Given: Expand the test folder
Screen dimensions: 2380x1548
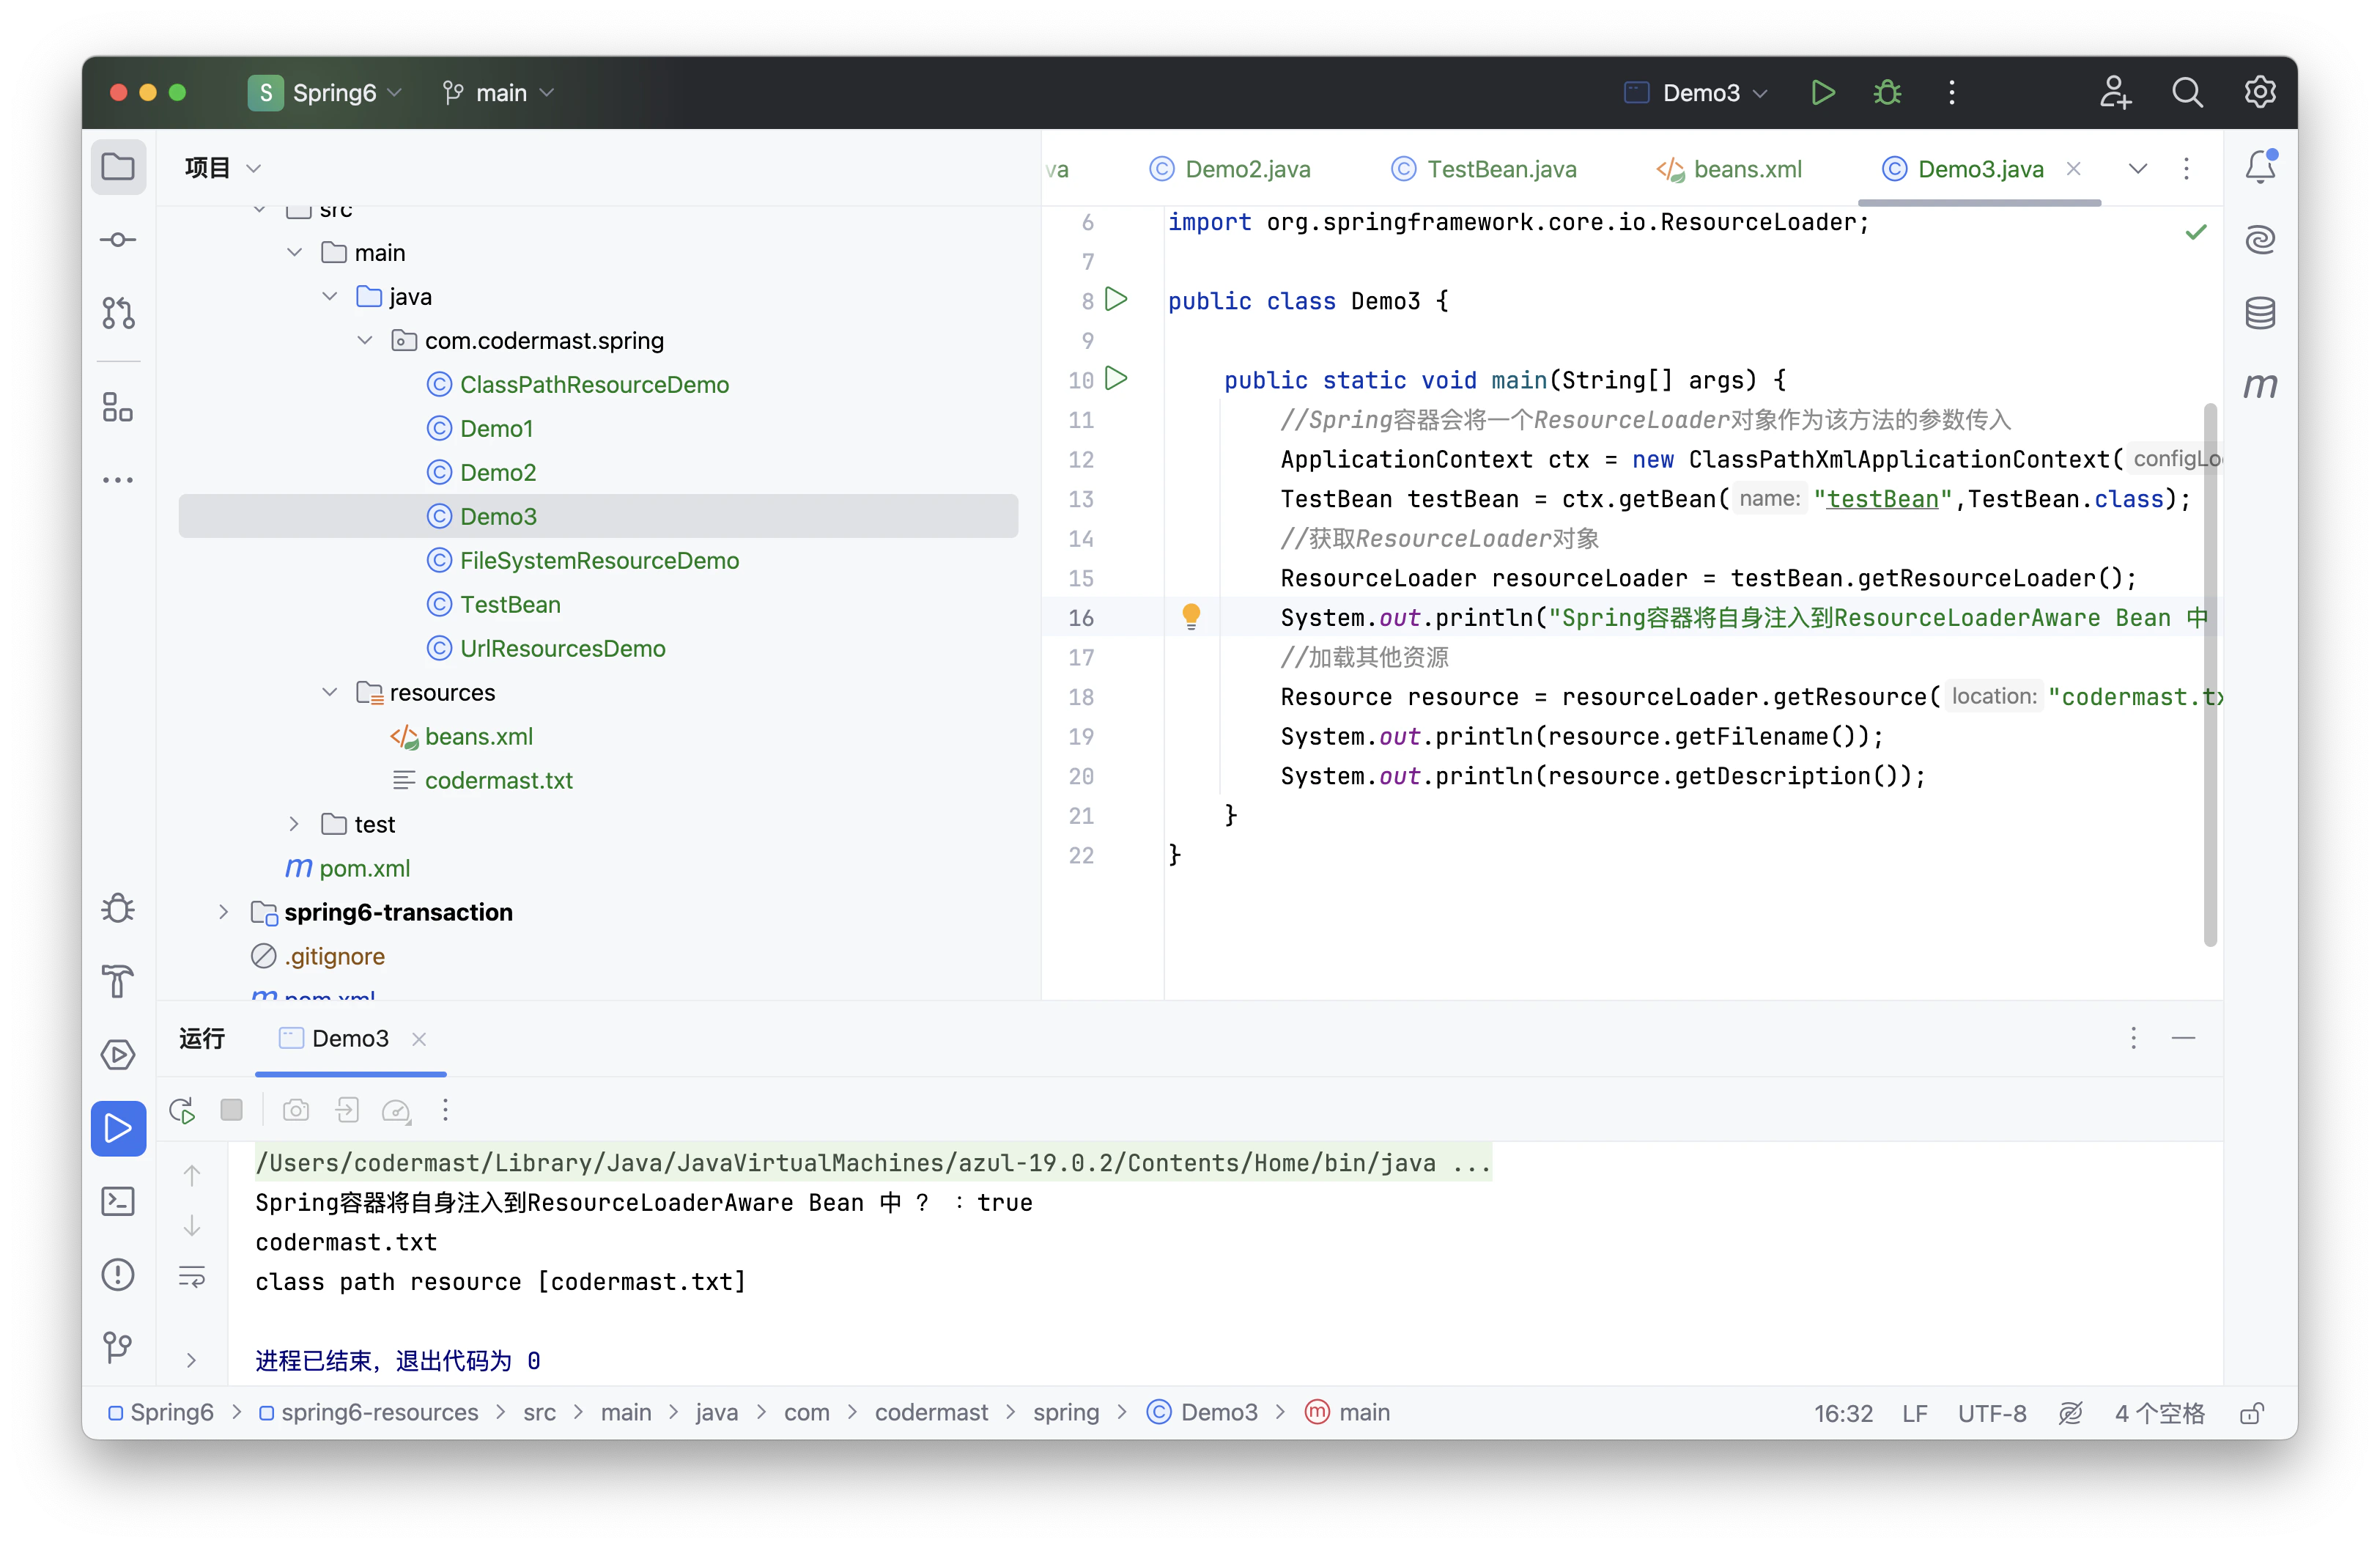Looking at the screenshot, I should tap(294, 824).
